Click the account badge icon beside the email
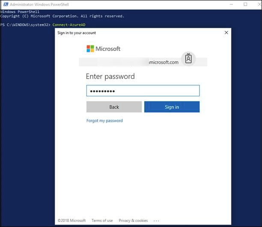This screenshot has width=262, height=227. (188, 59)
